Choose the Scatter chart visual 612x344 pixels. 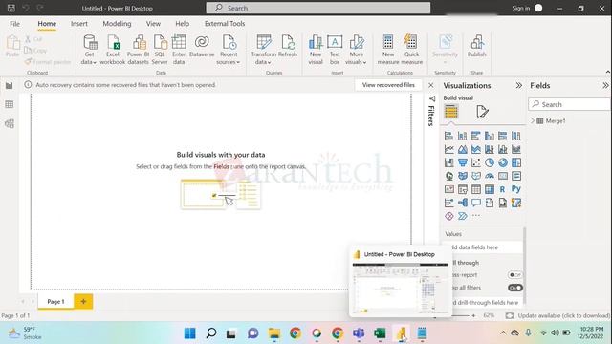[x=476, y=162]
